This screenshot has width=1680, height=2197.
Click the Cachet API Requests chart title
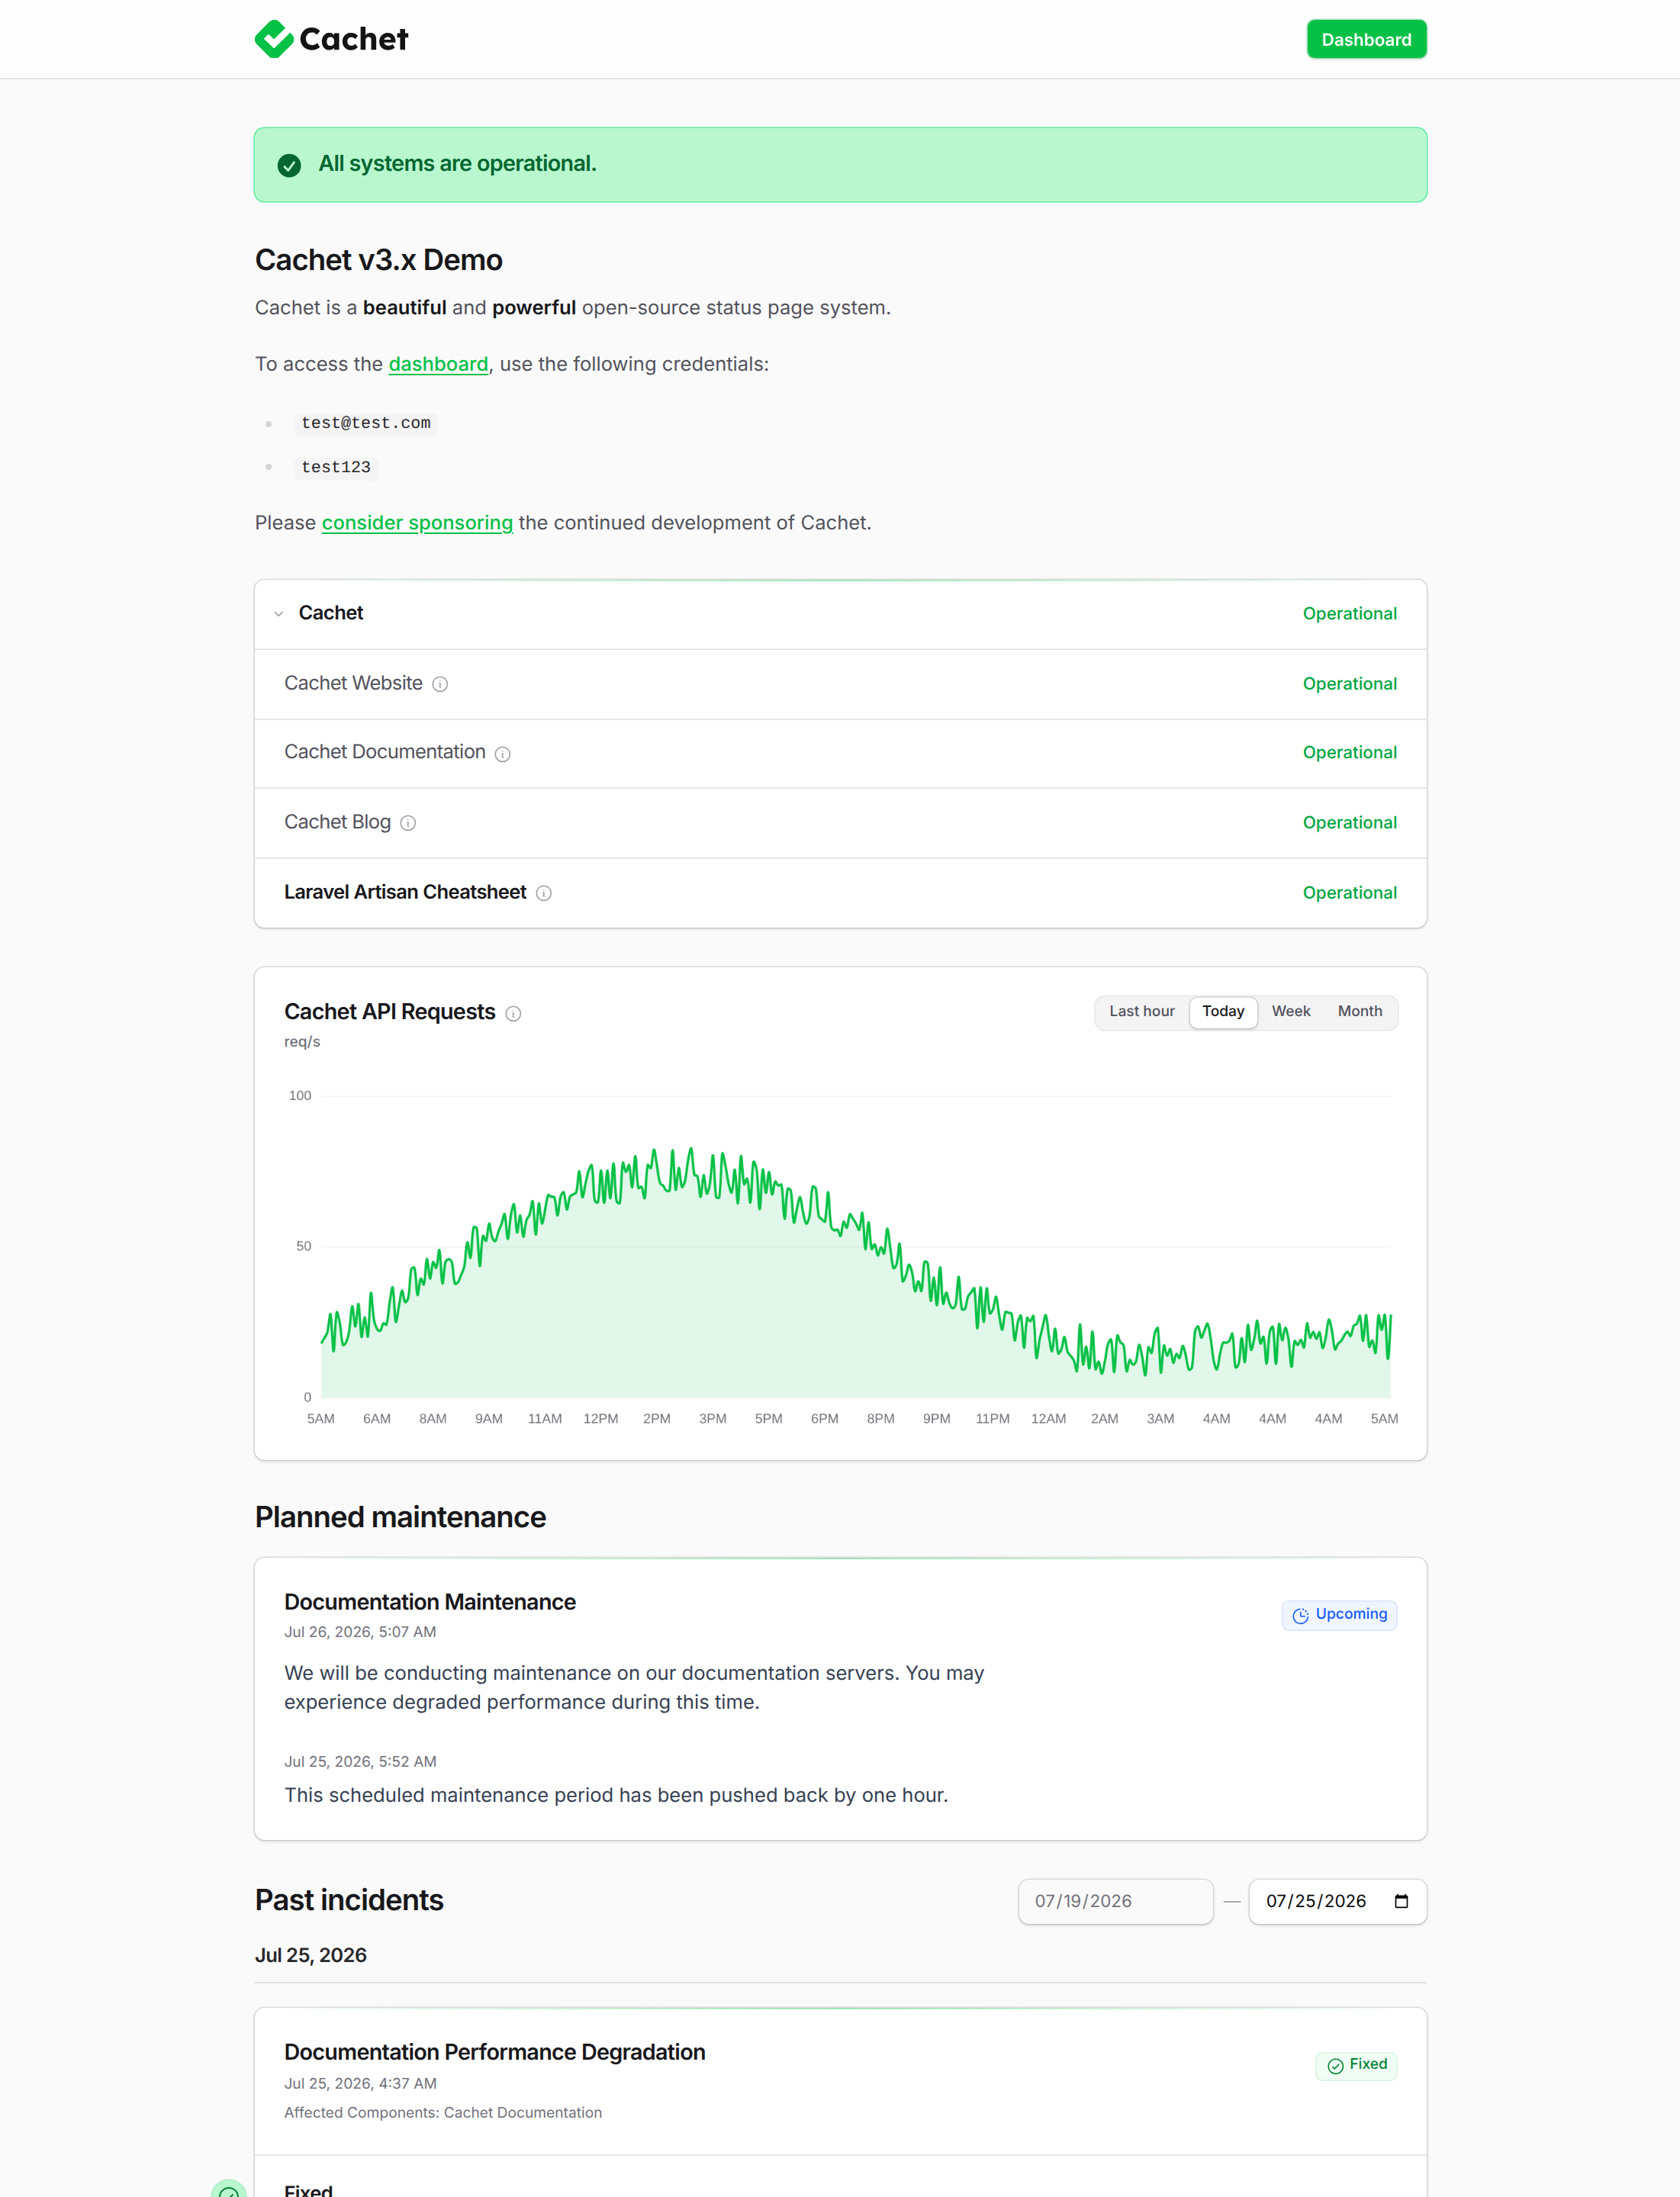click(x=390, y=1012)
